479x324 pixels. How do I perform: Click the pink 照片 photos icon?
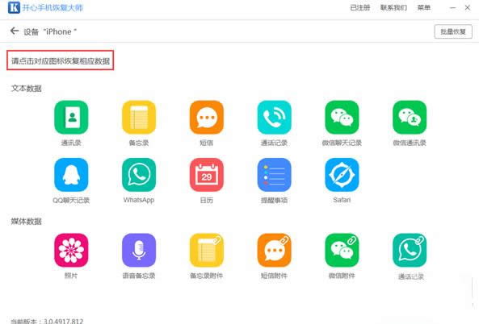pyautogui.click(x=71, y=250)
